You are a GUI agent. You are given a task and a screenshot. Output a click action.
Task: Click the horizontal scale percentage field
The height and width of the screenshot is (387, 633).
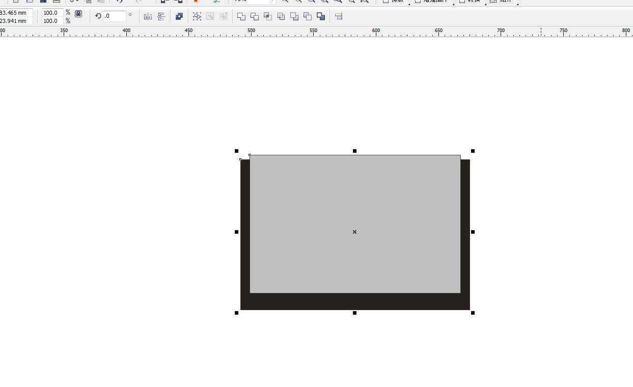point(51,13)
